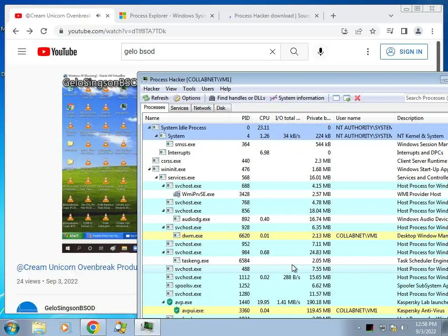
Task: Collapse svchost.exe PID 856 node
Action: click(164, 211)
